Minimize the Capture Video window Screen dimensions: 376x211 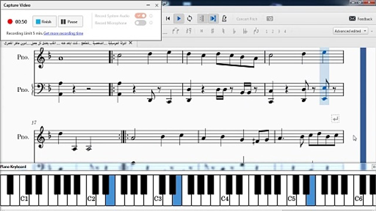coord(148,5)
